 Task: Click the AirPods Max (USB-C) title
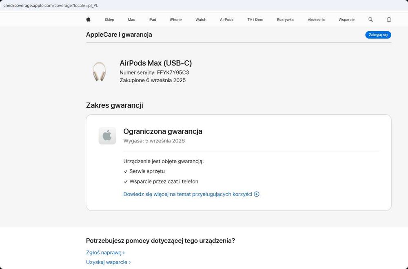[x=155, y=63]
